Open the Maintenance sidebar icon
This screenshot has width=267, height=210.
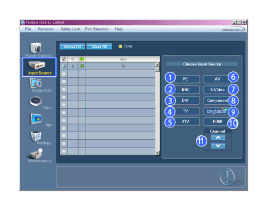coord(35,154)
